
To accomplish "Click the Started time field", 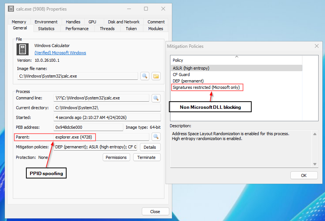I will 107,117.
